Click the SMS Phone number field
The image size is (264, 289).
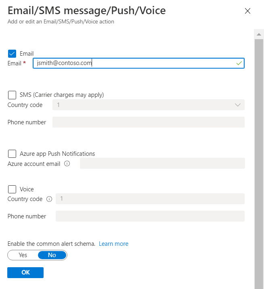click(148, 122)
